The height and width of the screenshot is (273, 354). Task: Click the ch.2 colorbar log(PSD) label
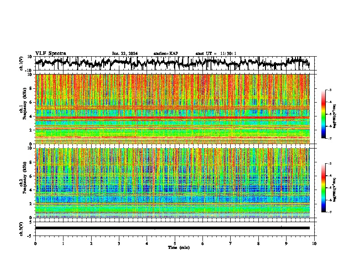[x=335, y=190]
